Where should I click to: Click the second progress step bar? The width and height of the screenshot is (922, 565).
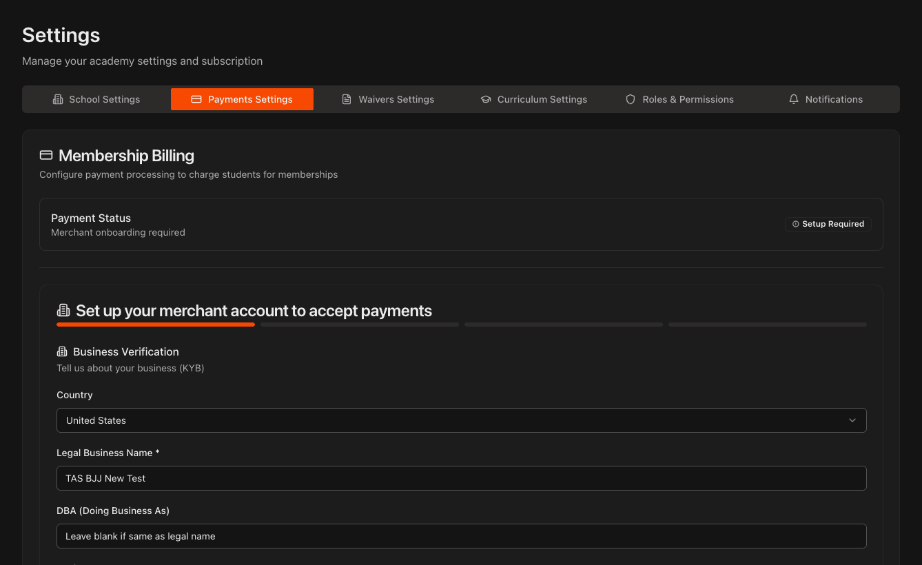360,325
